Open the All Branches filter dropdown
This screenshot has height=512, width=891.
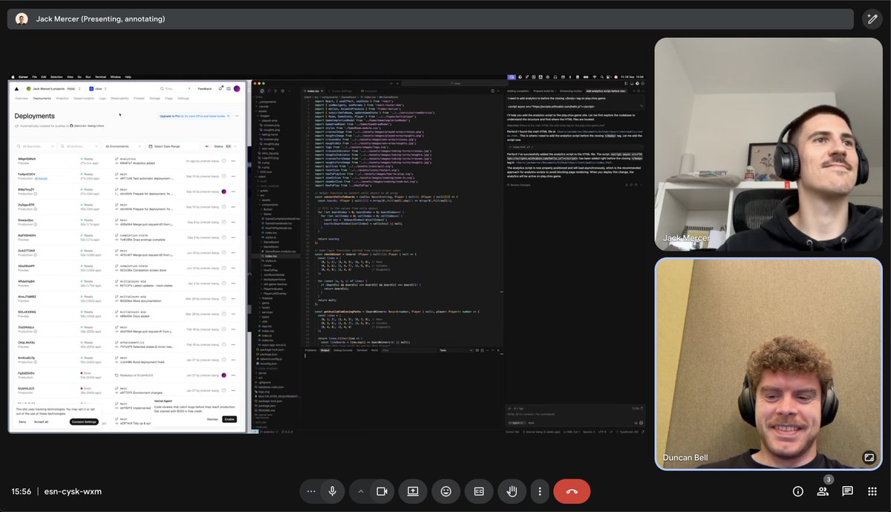coord(36,147)
